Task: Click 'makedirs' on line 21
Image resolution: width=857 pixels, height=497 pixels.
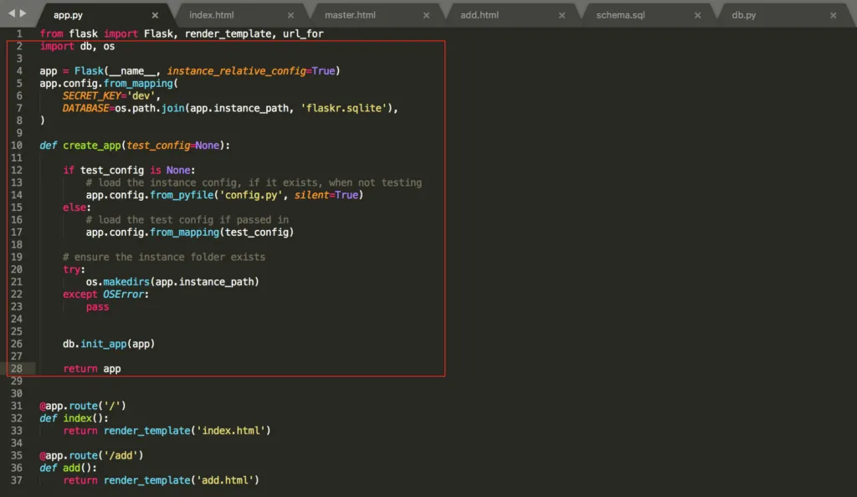Action: coord(126,282)
